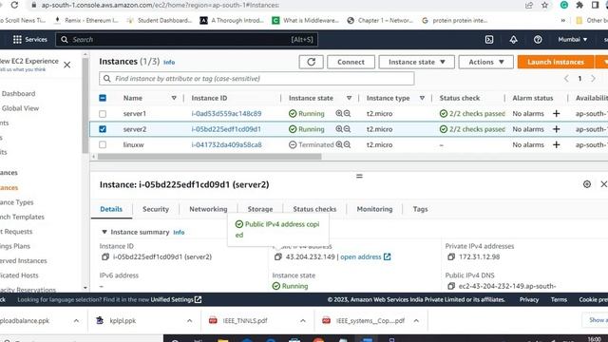Zoom in icon for server1 row
Screen dimensions: 608x342
pos(339,113)
